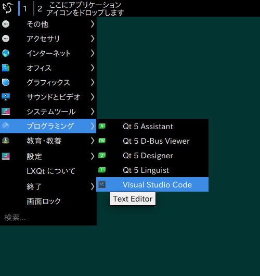Choose 画面ロック to lock the screen
The width and height of the screenshot is (260, 276).
pos(48,201)
